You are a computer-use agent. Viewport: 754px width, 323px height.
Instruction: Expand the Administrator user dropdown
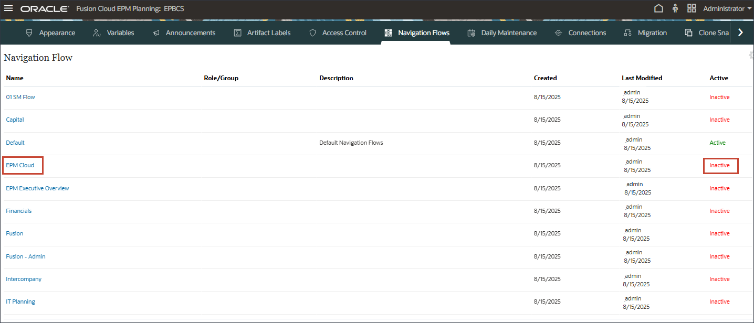(727, 8)
